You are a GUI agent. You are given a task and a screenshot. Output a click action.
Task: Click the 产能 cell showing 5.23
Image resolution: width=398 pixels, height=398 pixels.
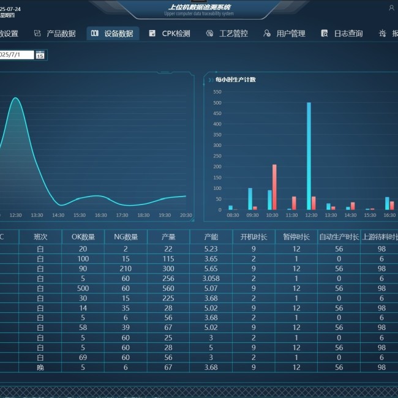211,249
